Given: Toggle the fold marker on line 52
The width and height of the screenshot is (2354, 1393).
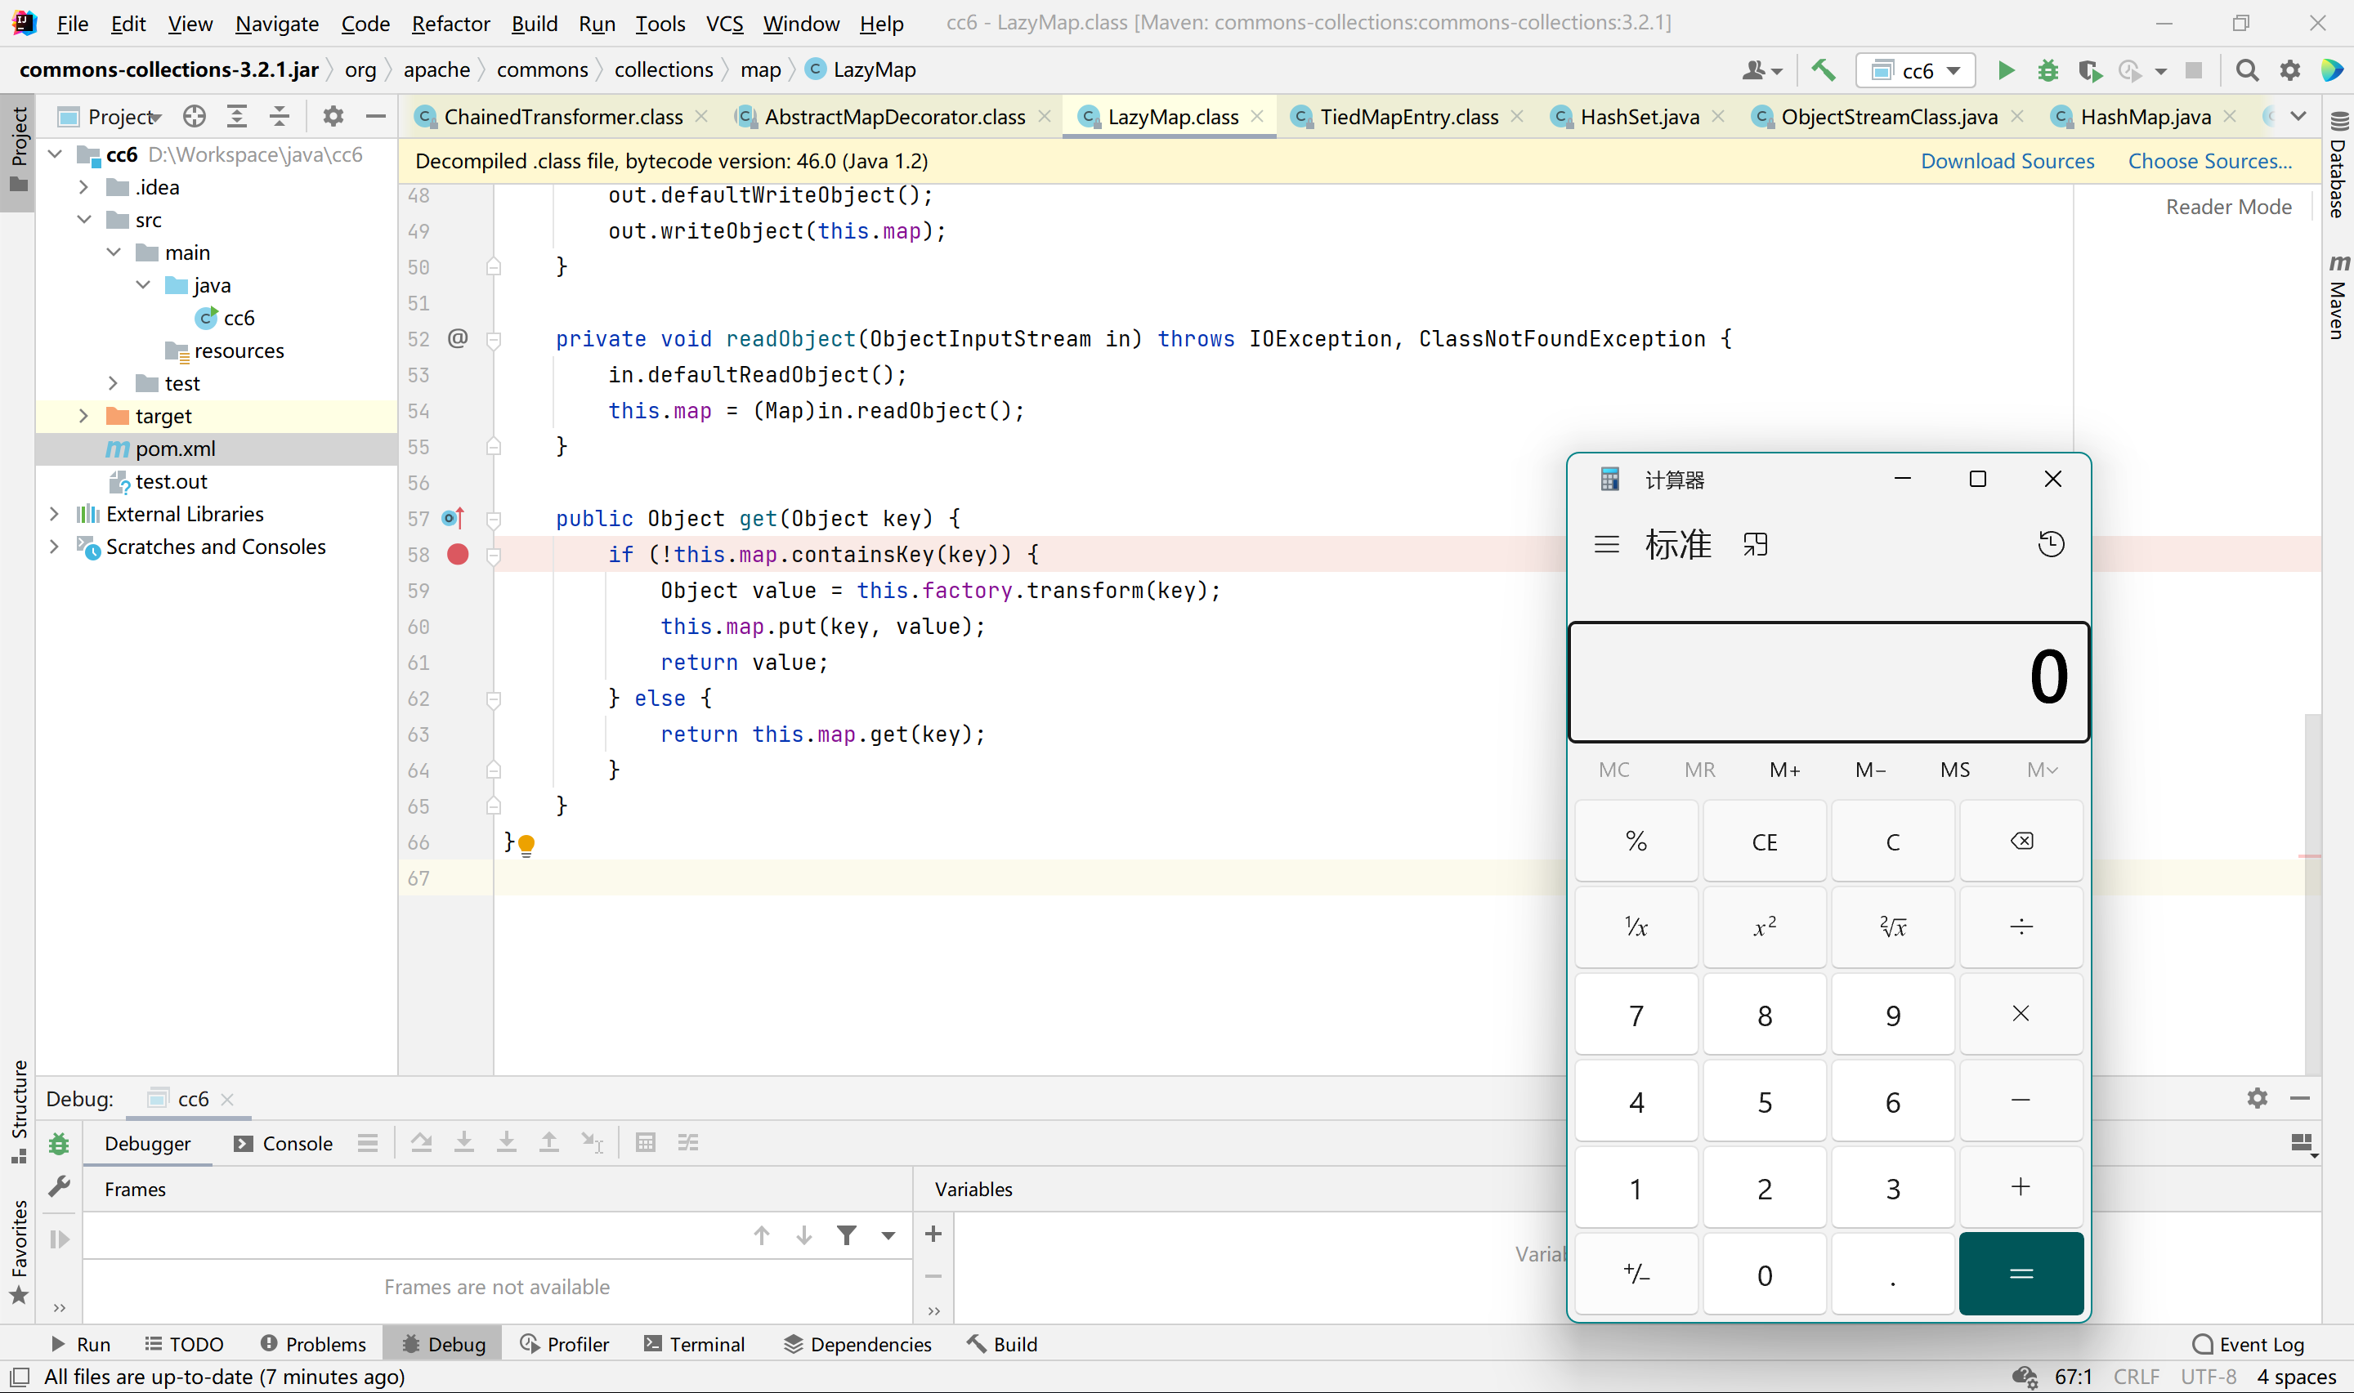Looking at the screenshot, I should [494, 339].
